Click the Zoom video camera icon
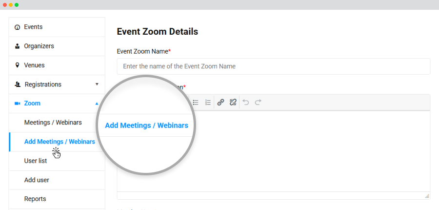The height and width of the screenshot is (210, 439). 18,104
